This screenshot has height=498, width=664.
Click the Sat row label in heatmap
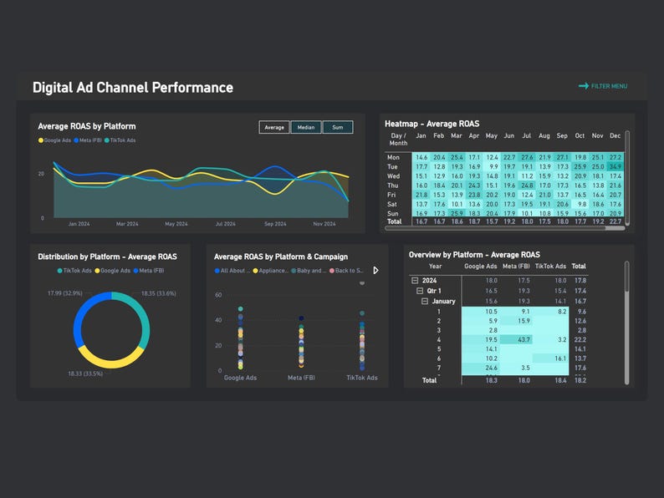point(392,205)
